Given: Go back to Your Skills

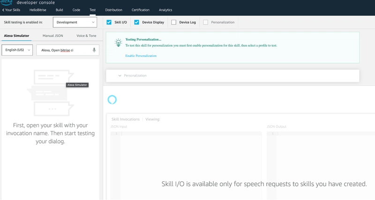Looking at the screenshot, I should 11,10.
